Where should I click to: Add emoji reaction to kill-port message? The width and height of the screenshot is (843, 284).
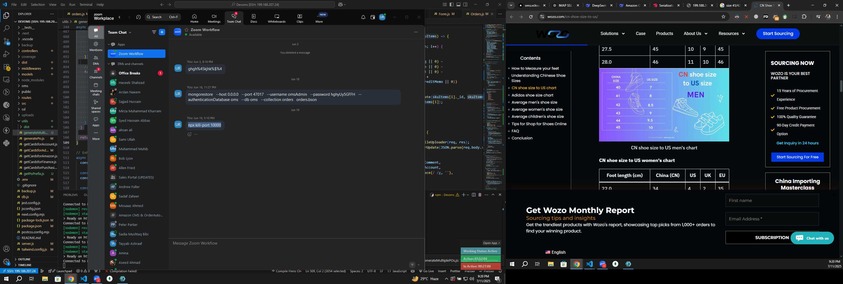pyautogui.click(x=189, y=134)
